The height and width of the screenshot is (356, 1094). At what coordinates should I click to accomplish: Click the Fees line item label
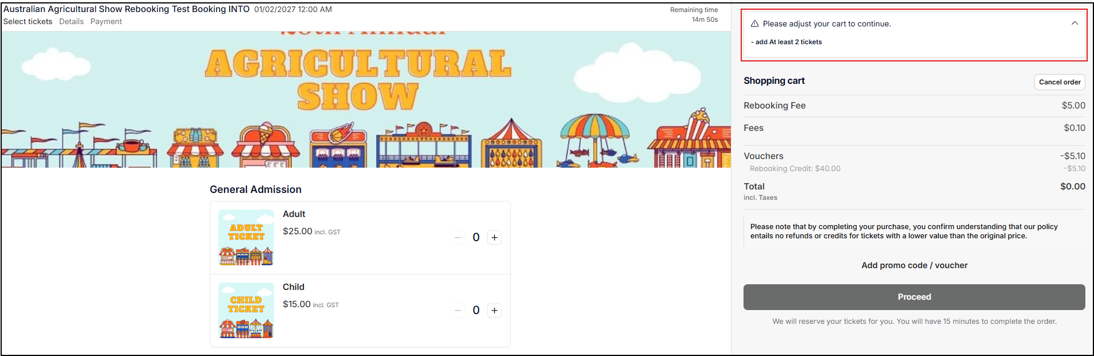(753, 128)
